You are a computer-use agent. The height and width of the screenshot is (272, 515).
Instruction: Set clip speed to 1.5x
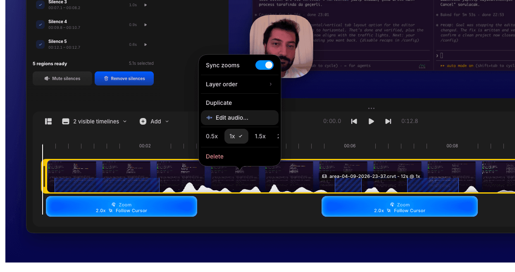(260, 136)
